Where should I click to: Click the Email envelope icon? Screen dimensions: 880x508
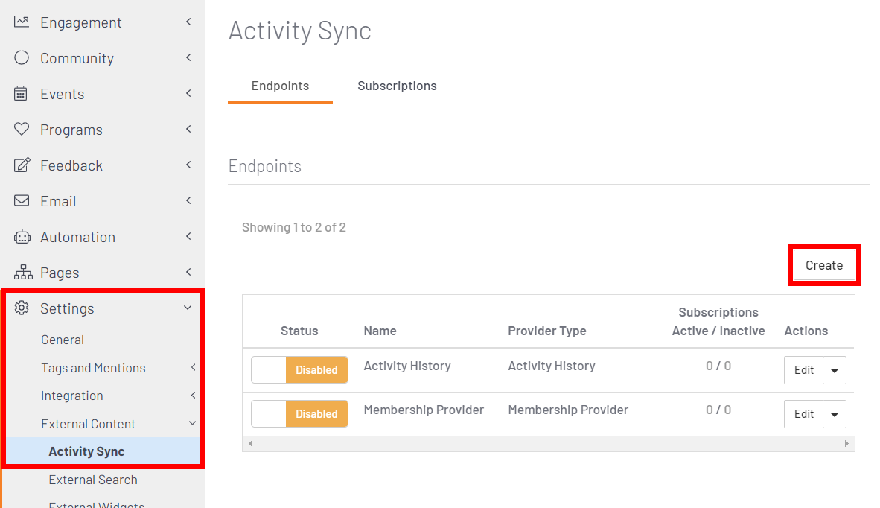pos(22,201)
